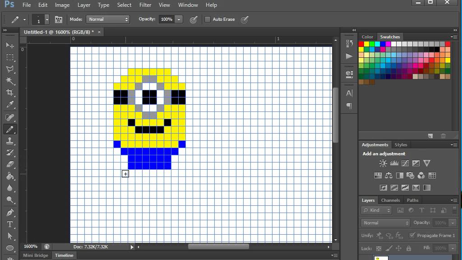Filter layers by type (T) layers
This screenshot has width=462, height=260.
(422, 210)
